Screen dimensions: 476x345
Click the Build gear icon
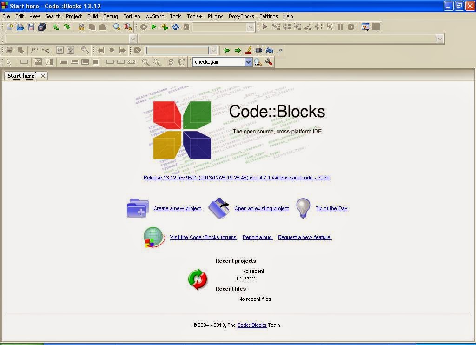pyautogui.click(x=143, y=27)
